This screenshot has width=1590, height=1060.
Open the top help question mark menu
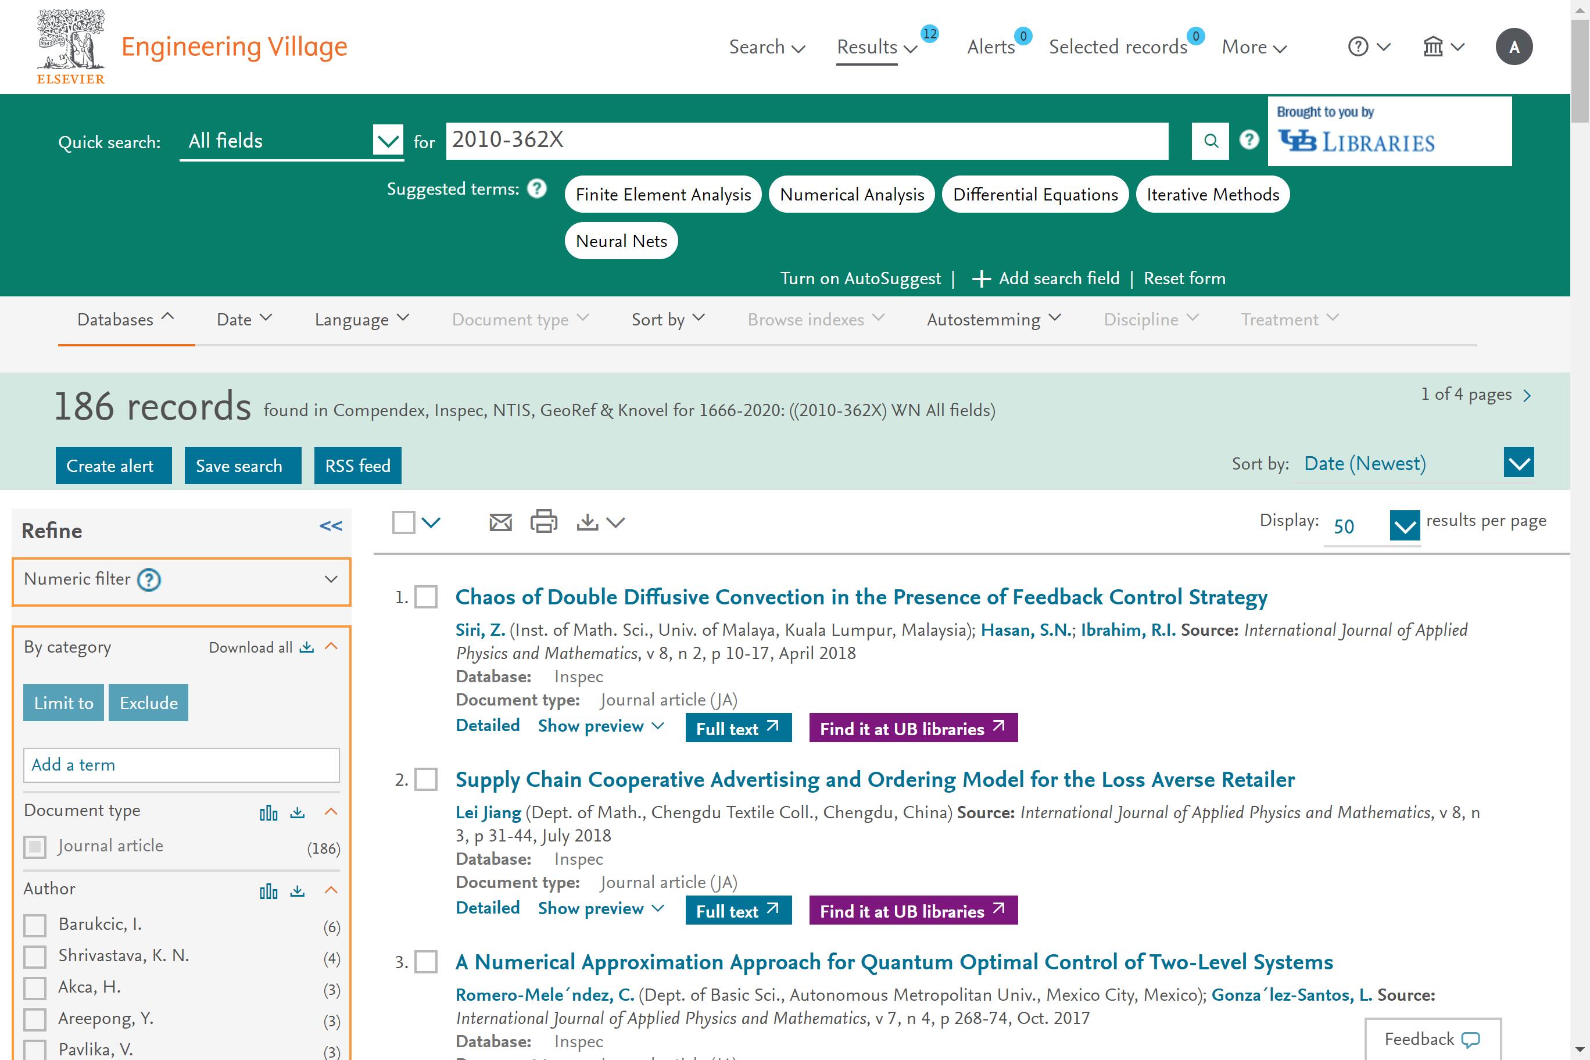(x=1368, y=46)
